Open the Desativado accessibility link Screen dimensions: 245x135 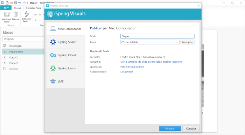coord(127,72)
